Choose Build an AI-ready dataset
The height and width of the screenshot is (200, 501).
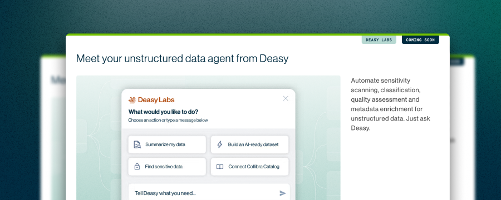(249, 144)
